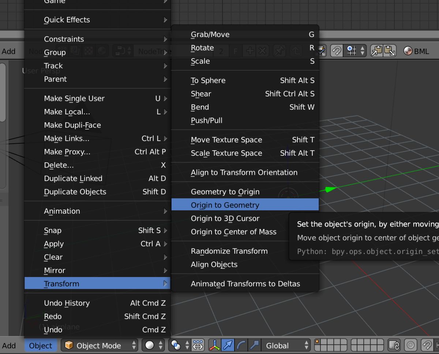This screenshot has width=439, height=354.
Task: Enable the scale manipulator icon
Action: (x=254, y=346)
